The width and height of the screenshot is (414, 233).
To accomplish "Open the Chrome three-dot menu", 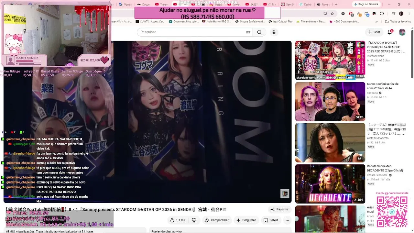I will click(408, 14).
